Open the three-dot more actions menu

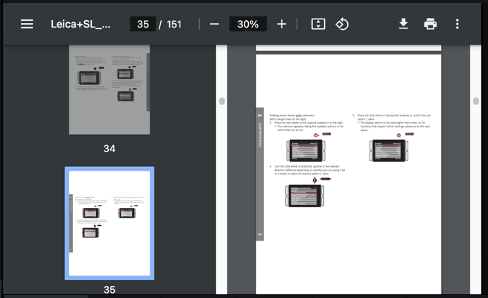click(457, 24)
